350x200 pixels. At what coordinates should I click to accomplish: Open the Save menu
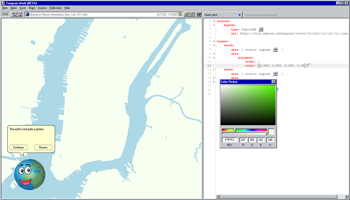23,8
